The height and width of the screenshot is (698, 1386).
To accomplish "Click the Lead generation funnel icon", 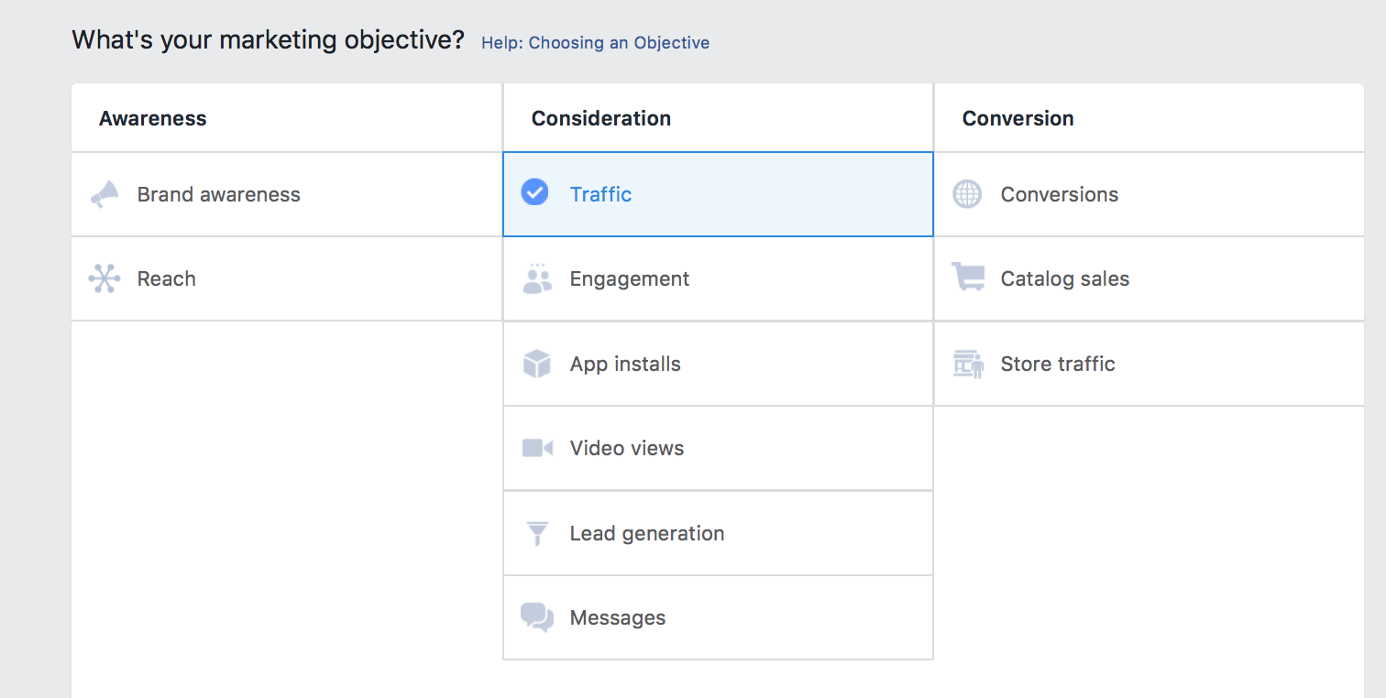I will (537, 533).
